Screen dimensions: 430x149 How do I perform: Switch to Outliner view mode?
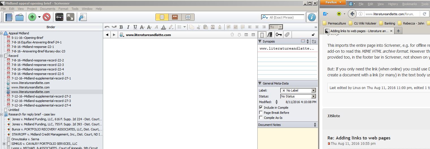pyautogui.click(x=188, y=17)
